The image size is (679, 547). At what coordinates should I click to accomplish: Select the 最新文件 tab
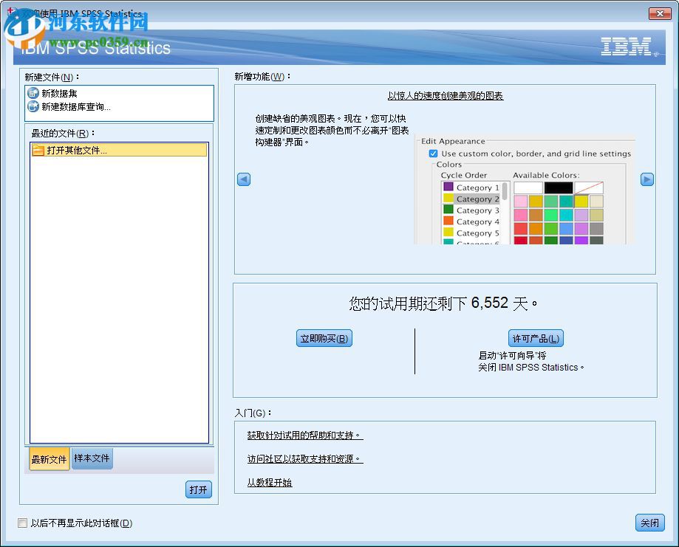pyautogui.click(x=48, y=458)
